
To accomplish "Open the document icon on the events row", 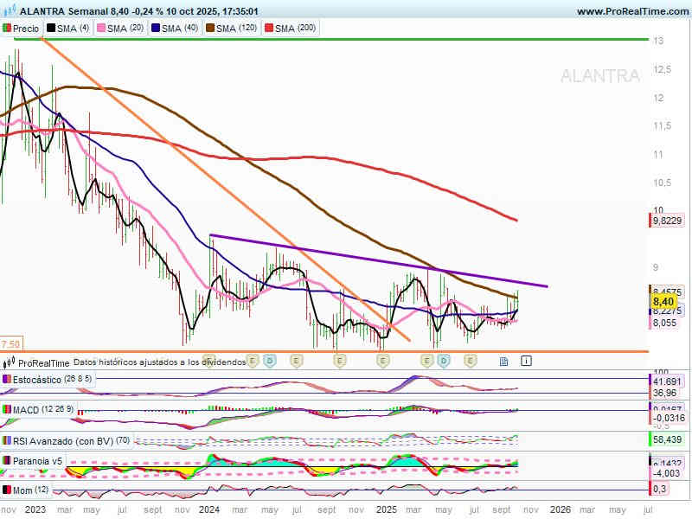I will [503, 361].
